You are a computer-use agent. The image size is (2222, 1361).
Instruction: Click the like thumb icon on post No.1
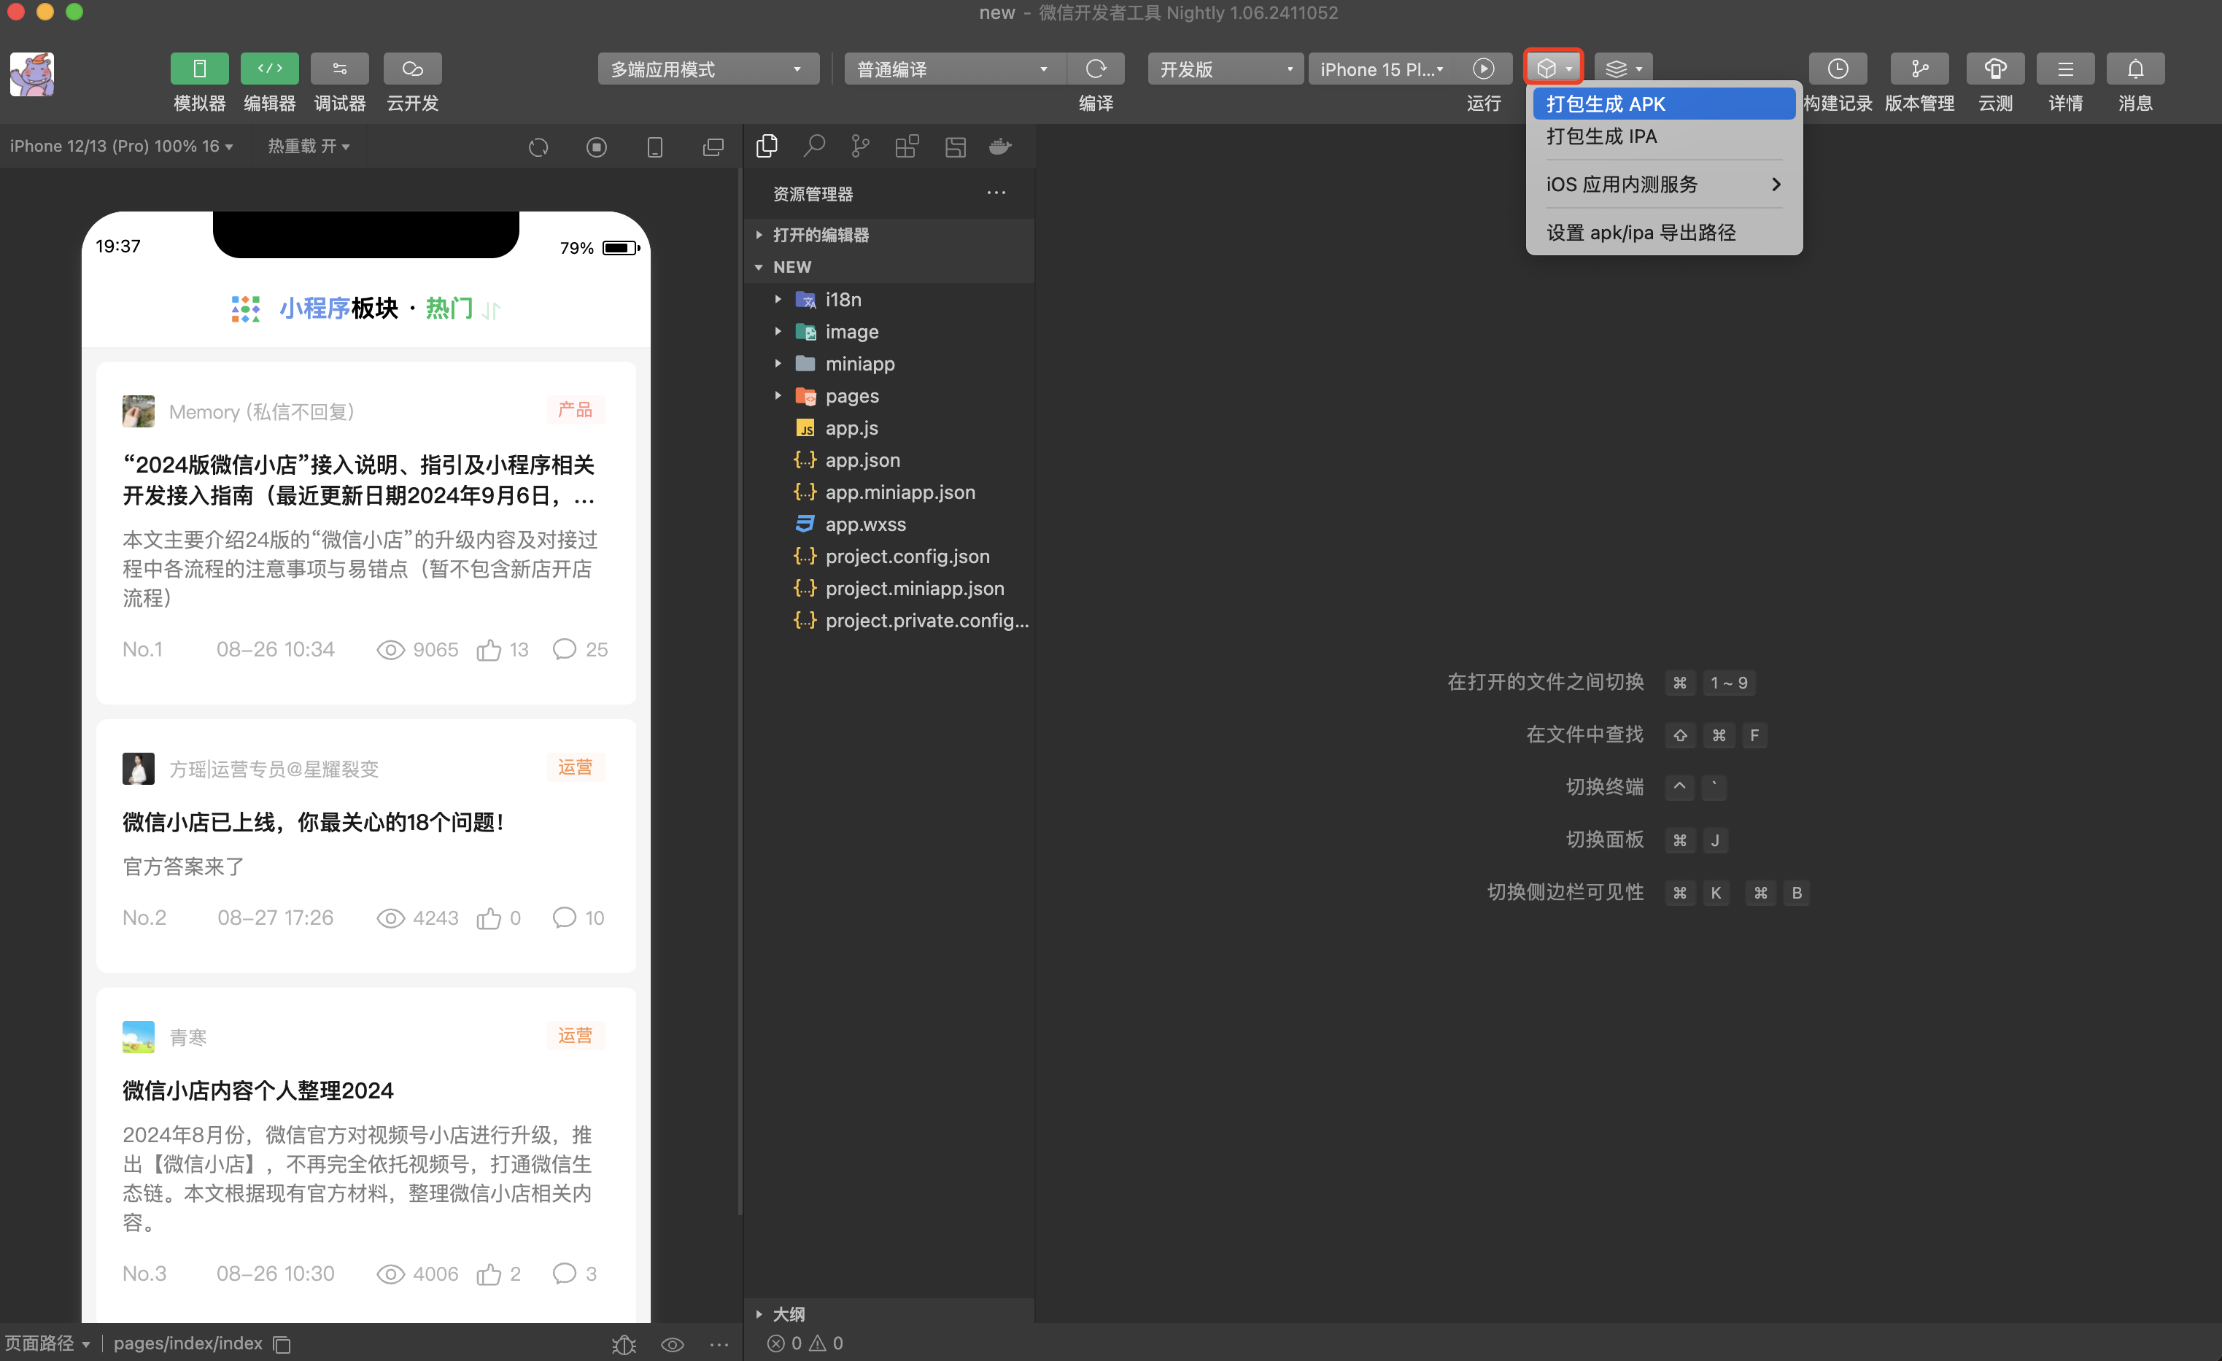pos(489,649)
